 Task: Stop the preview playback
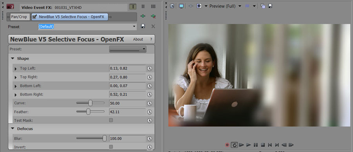263,145
